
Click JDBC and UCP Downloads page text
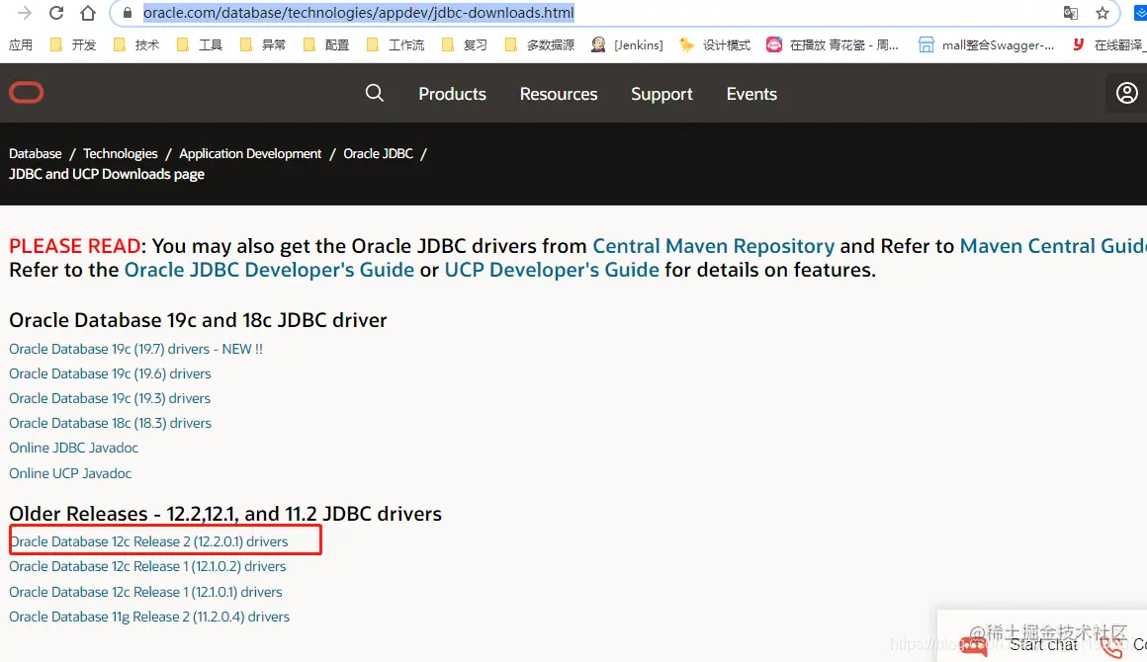pyautogui.click(x=107, y=174)
